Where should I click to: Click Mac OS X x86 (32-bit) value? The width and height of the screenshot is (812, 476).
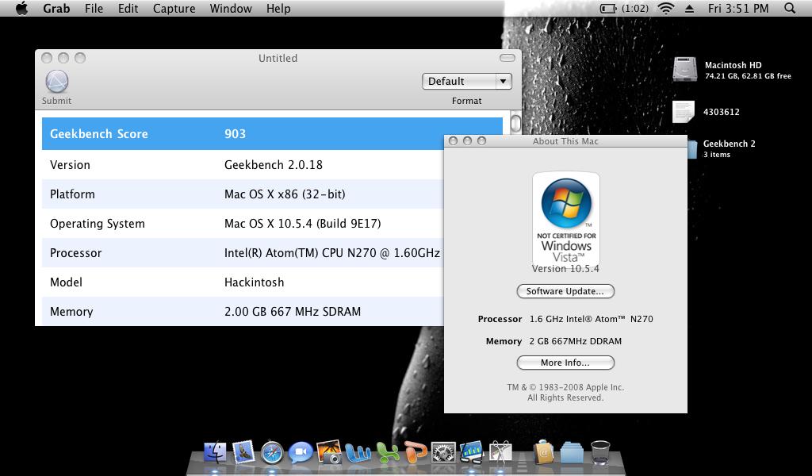tap(285, 194)
